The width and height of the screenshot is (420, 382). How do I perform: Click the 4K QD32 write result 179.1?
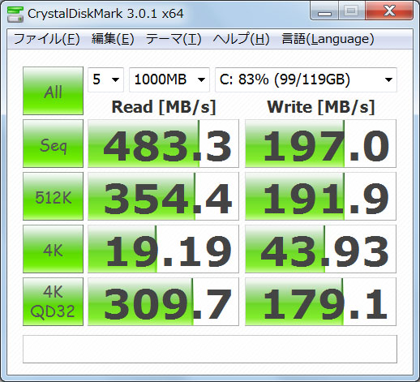pos(320,302)
